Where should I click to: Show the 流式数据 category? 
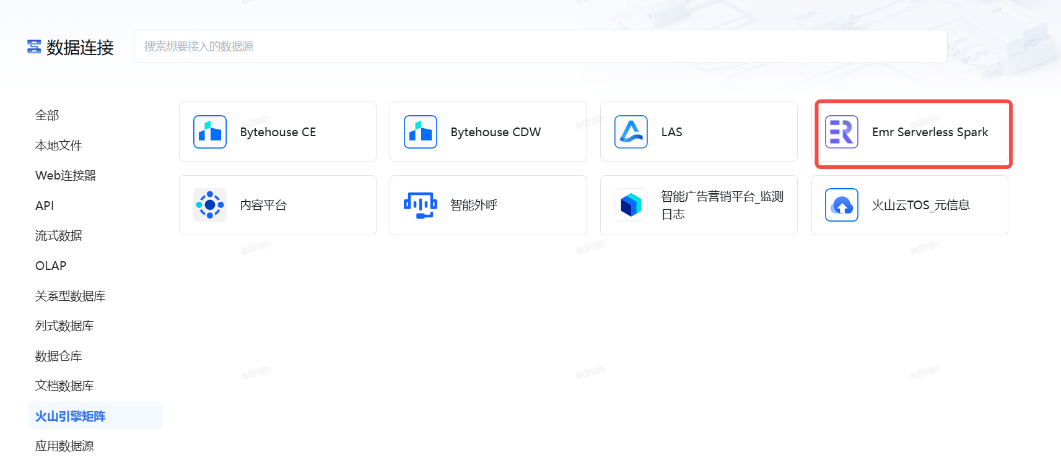(59, 235)
